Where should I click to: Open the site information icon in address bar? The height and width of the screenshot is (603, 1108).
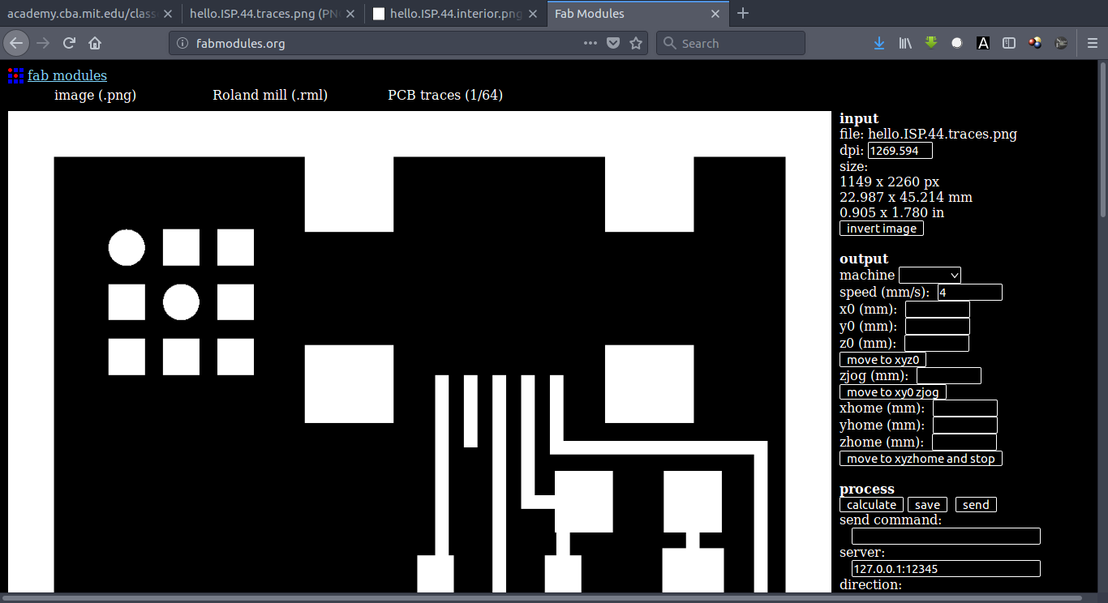[x=183, y=43]
